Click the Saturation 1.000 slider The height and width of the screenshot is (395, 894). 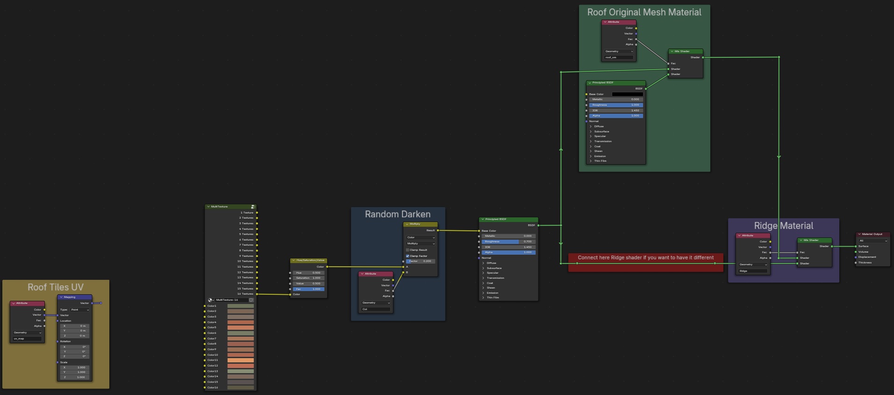308,278
